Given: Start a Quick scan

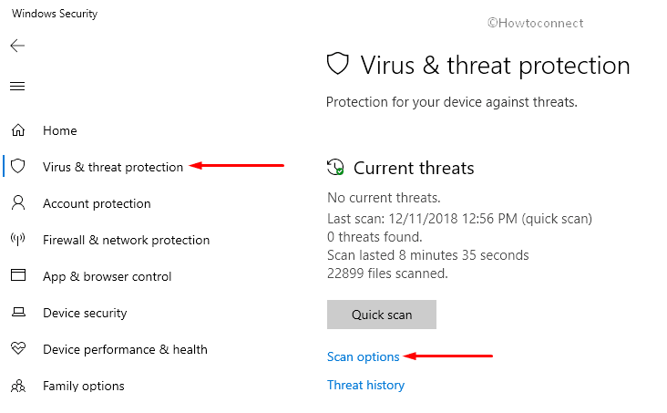Looking at the screenshot, I should tap(382, 315).
